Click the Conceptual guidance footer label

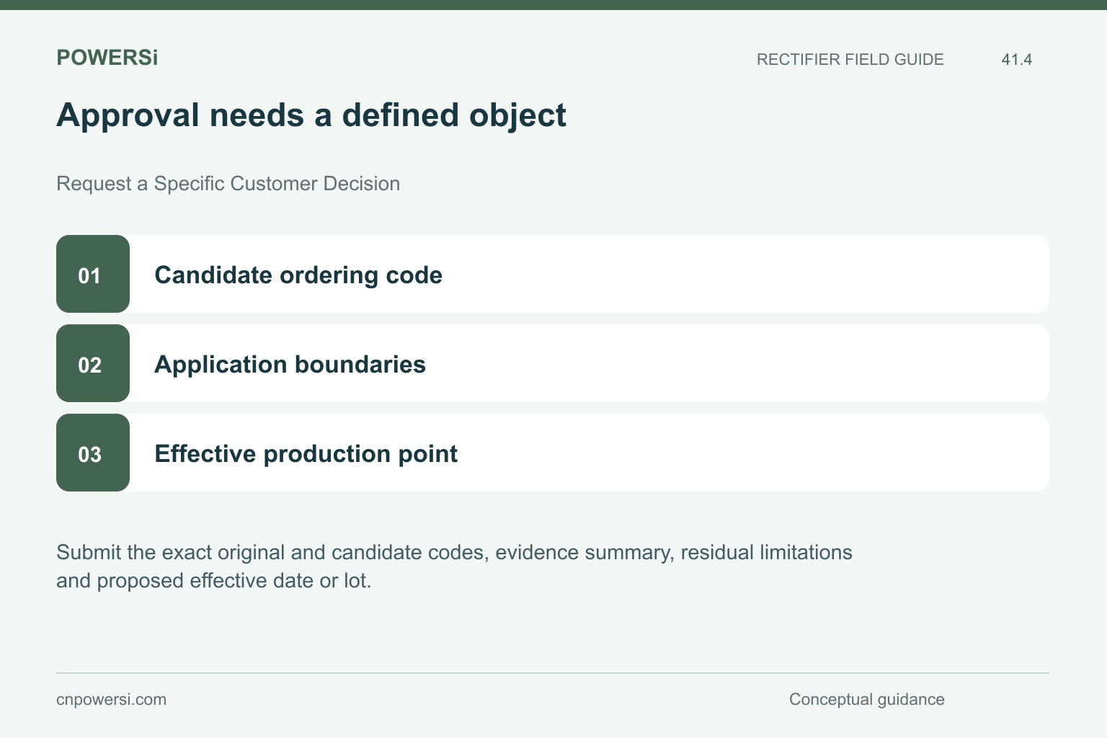pyautogui.click(x=866, y=700)
